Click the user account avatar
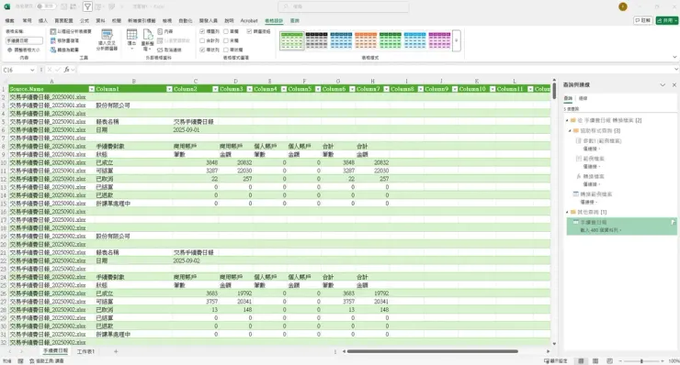Screen dimensions: 680x365 (623, 6)
